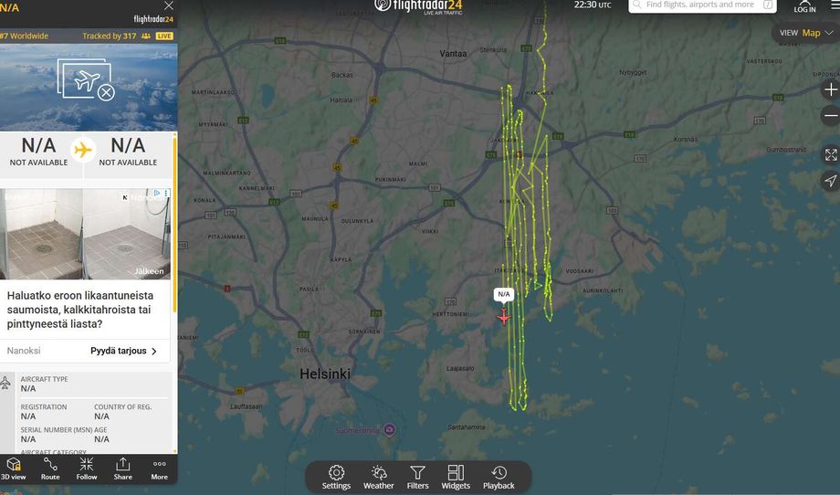Image resolution: width=840 pixels, height=495 pixels.
Task: Open the Widgets panel
Action: coord(456,477)
